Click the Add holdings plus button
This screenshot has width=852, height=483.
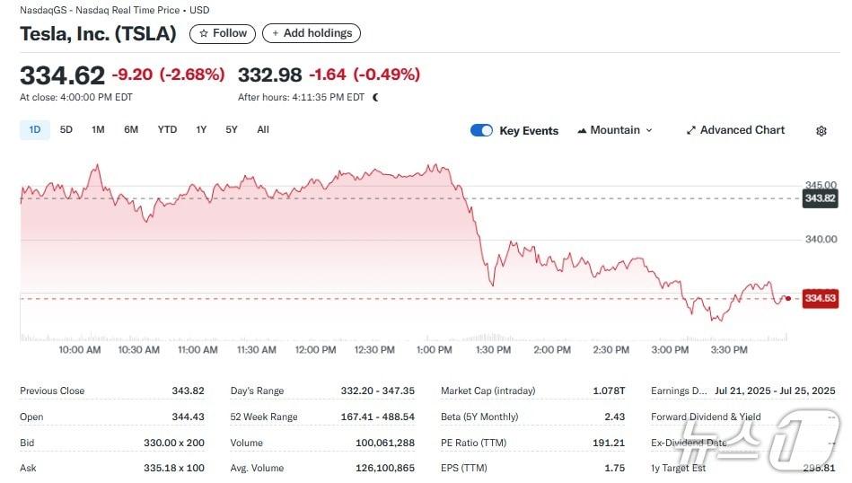pyautogui.click(x=312, y=33)
